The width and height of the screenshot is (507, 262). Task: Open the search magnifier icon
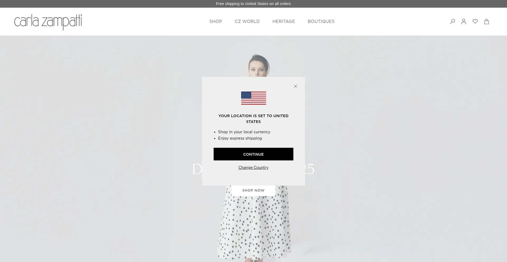coord(452,21)
